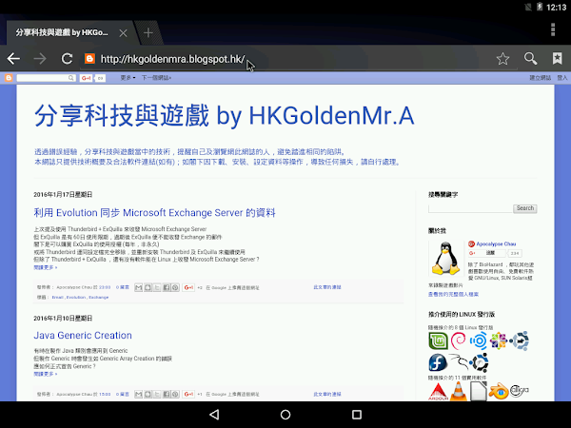Viewport: 571px width, 428px height.
Task: Close the current browser tab
Action: coord(123,33)
